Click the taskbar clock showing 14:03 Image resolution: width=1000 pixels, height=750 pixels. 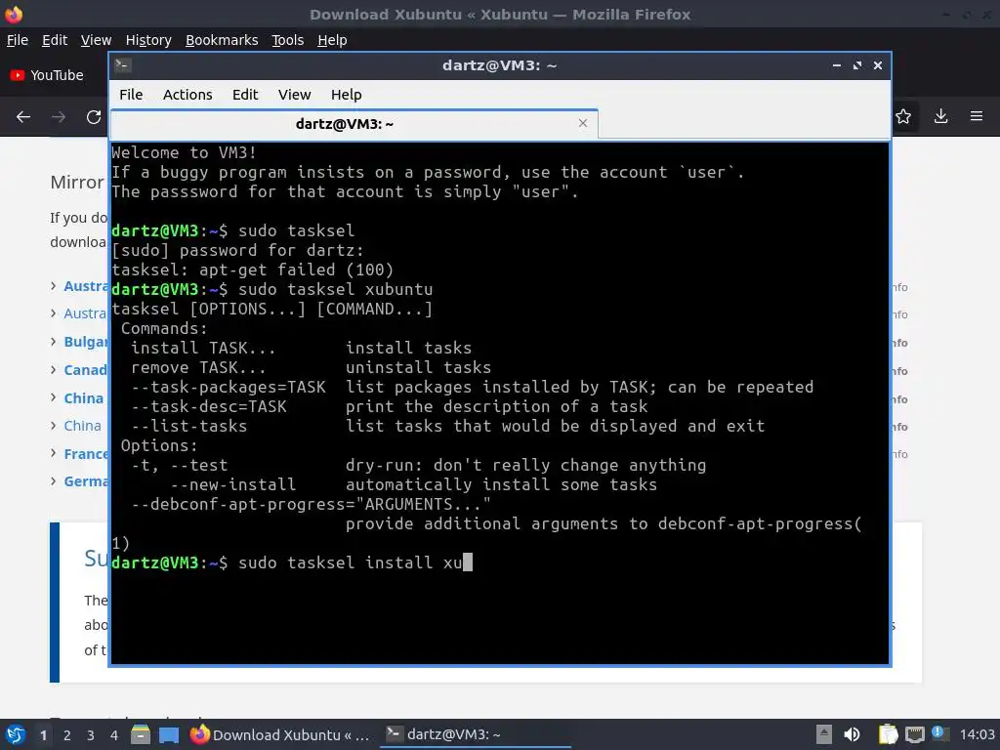coord(977,734)
